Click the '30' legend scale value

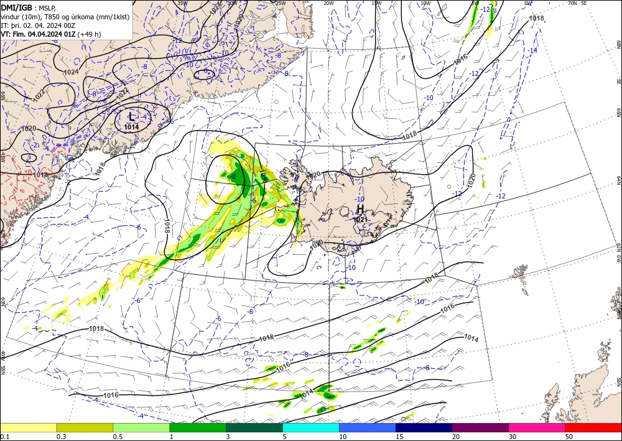click(x=513, y=437)
